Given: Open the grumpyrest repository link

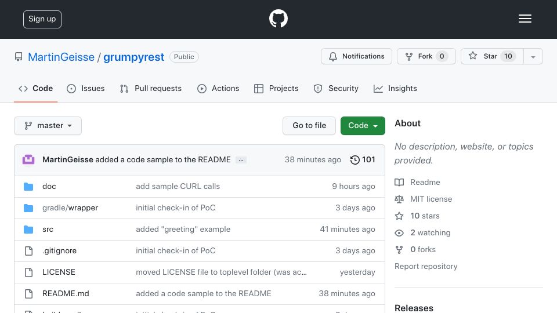Looking at the screenshot, I should click(x=133, y=57).
